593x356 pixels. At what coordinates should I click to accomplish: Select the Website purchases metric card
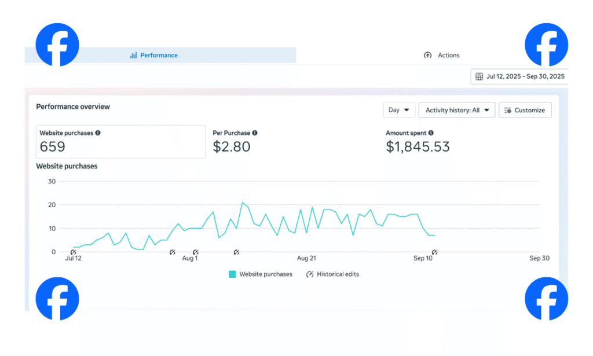coord(120,142)
